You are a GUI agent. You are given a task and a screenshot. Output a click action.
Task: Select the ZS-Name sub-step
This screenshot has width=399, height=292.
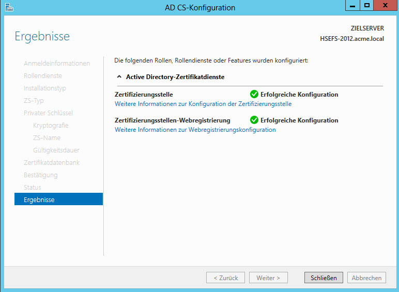pyautogui.click(x=47, y=137)
